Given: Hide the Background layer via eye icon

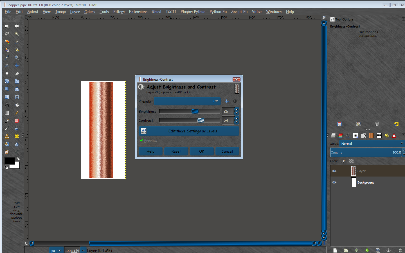Looking at the screenshot, I should coord(334,182).
